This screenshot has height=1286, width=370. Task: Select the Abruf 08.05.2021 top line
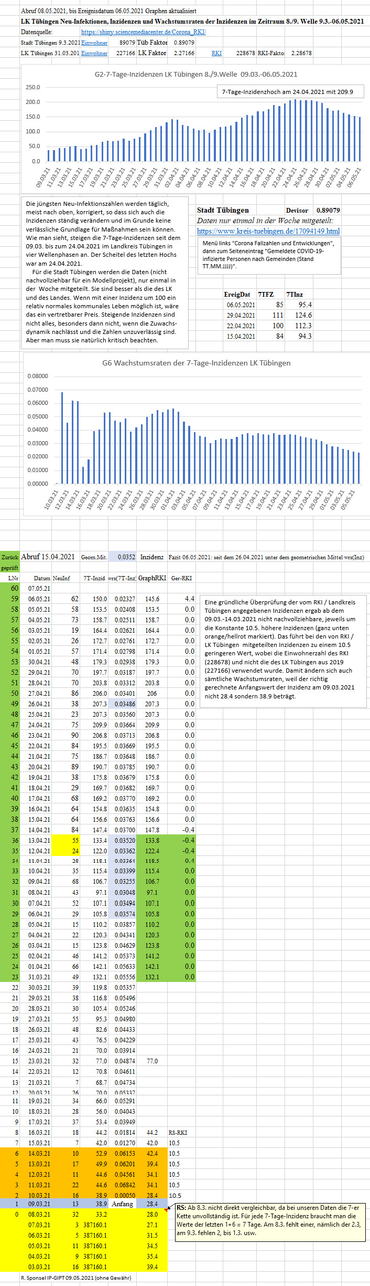coord(109,11)
